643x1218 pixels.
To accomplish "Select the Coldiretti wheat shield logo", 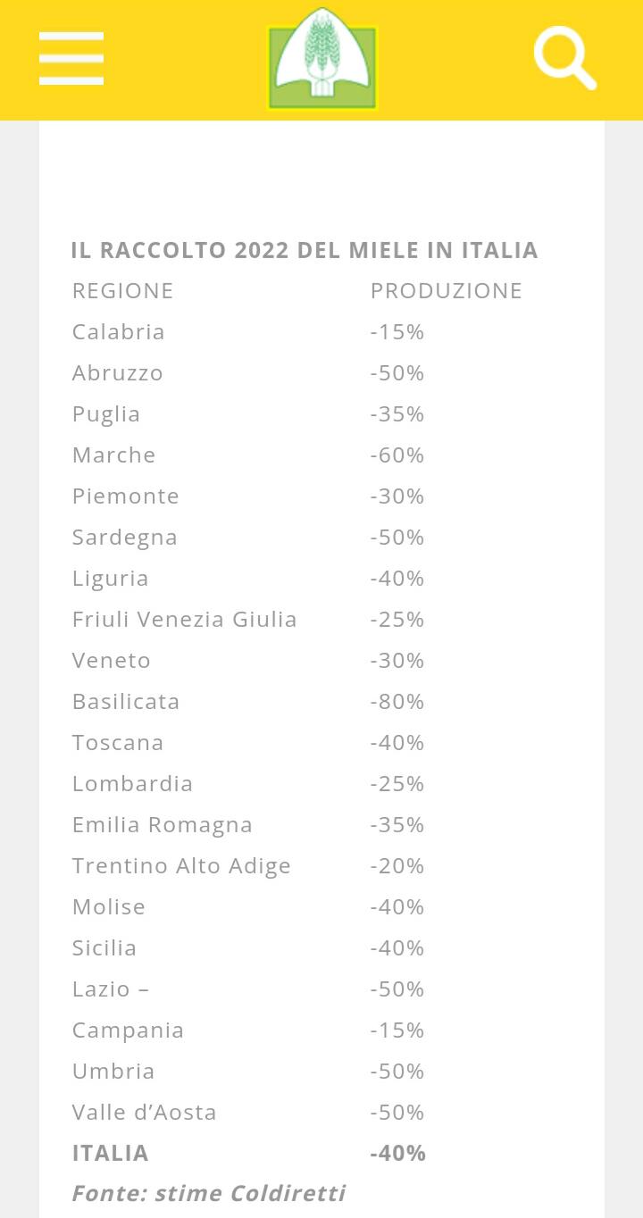I will coord(322,57).
